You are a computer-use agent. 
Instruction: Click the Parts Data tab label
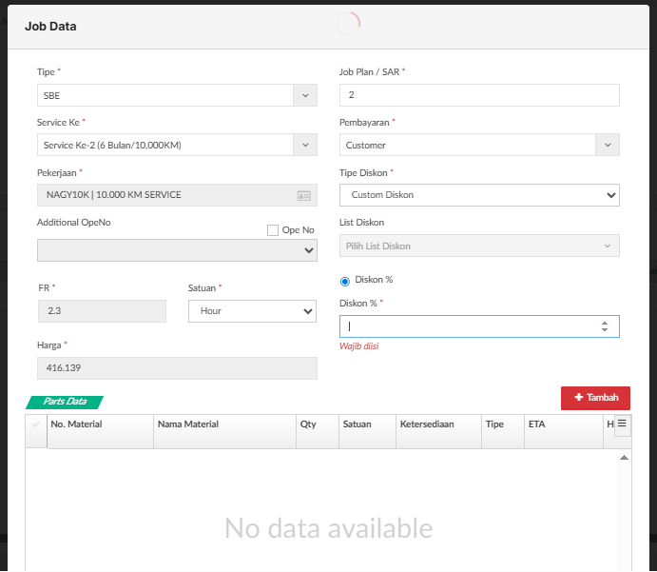pyautogui.click(x=65, y=402)
